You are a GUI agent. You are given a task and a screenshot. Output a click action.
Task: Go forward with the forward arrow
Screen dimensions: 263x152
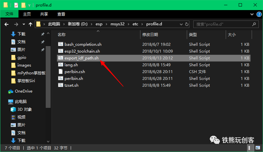click(x=16, y=24)
